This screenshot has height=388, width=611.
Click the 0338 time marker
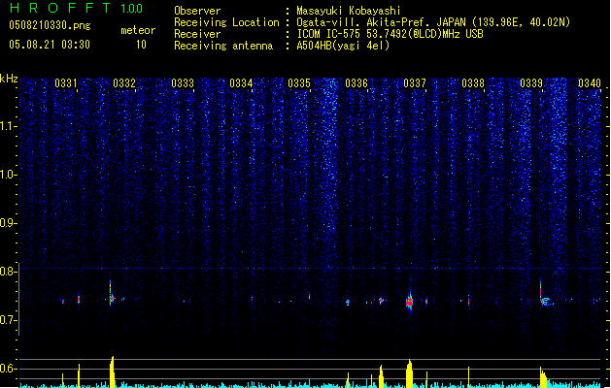(473, 82)
